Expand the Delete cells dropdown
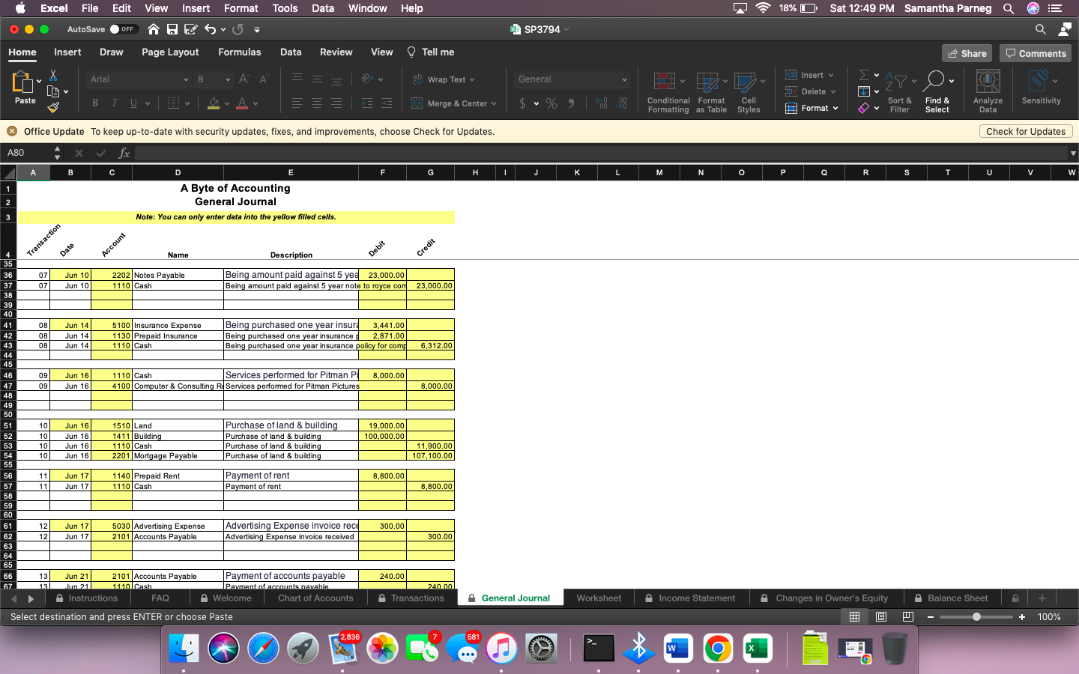The height and width of the screenshot is (674, 1079). (x=833, y=92)
